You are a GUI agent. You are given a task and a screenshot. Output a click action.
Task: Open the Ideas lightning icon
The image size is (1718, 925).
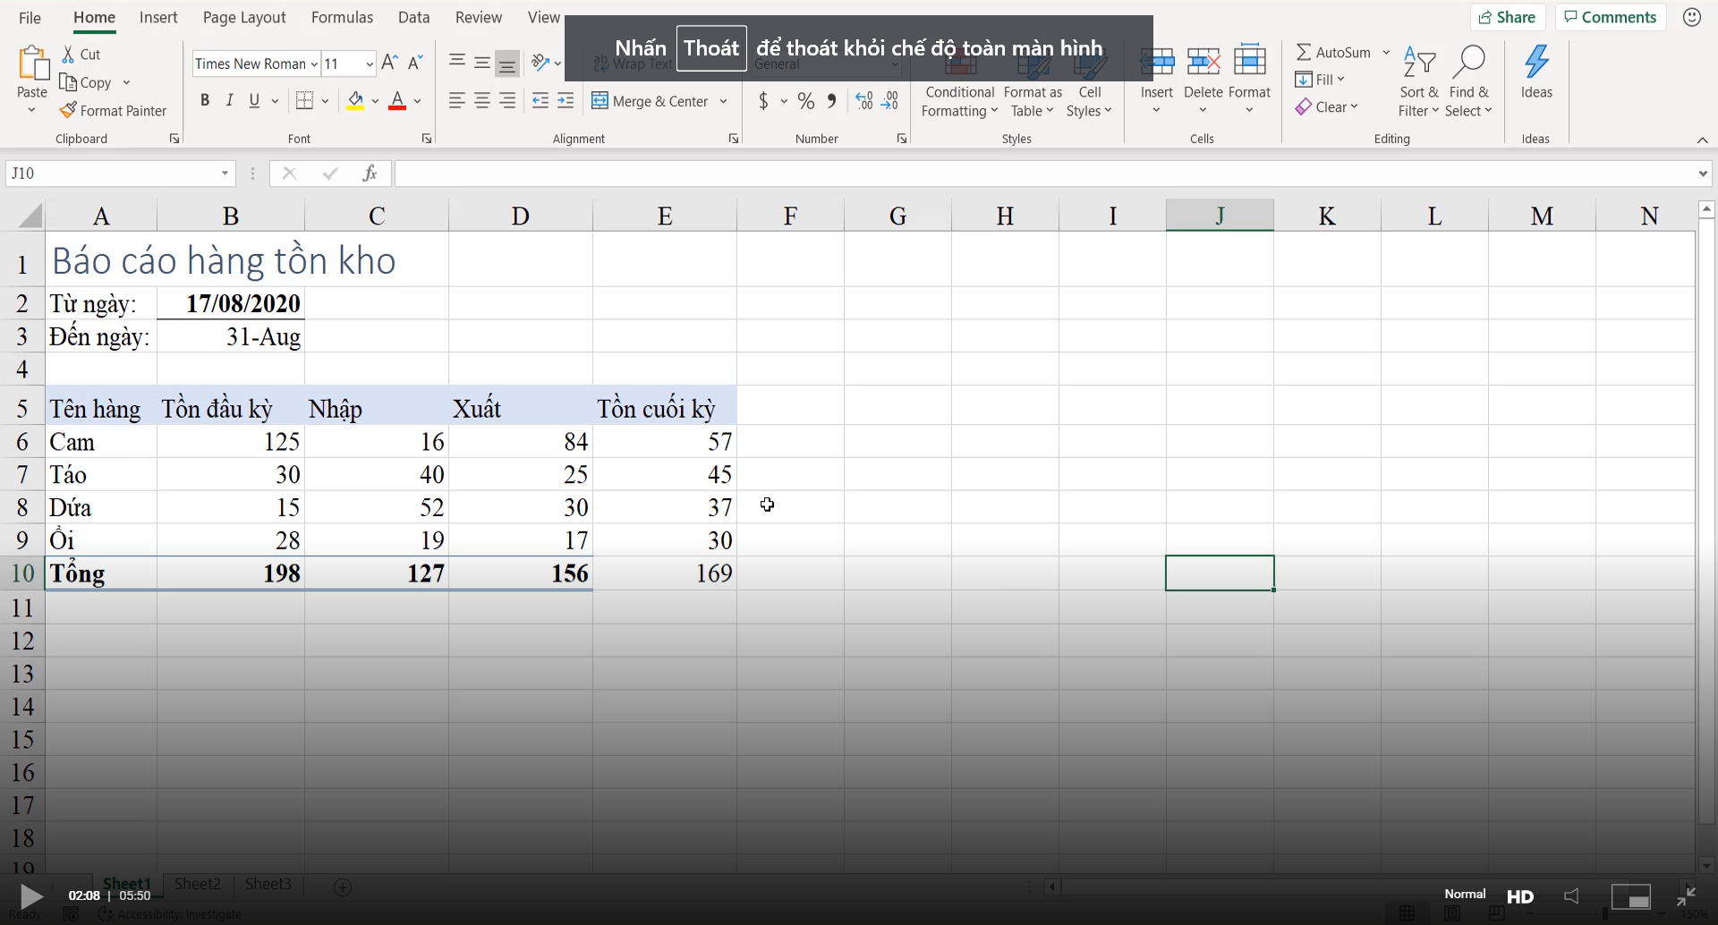coord(1536,63)
